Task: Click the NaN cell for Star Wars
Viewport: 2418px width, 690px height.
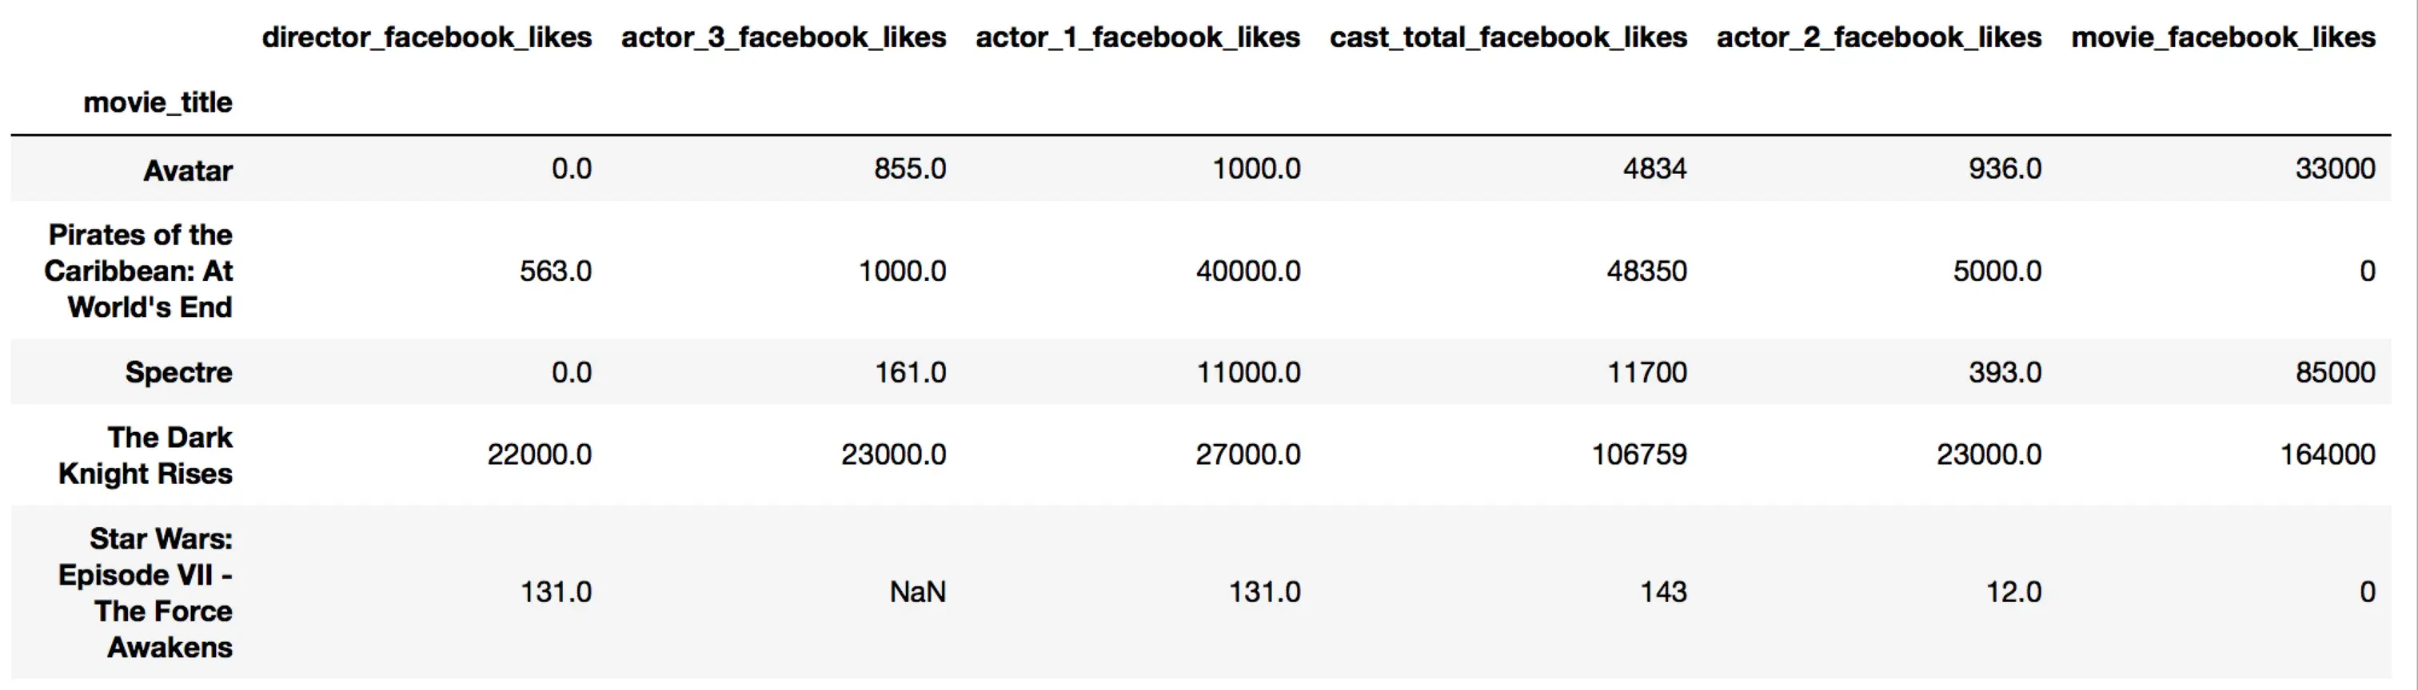Action: [x=917, y=593]
